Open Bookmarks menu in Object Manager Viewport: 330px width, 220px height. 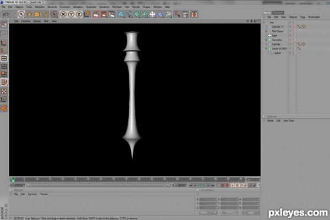pos(314,17)
